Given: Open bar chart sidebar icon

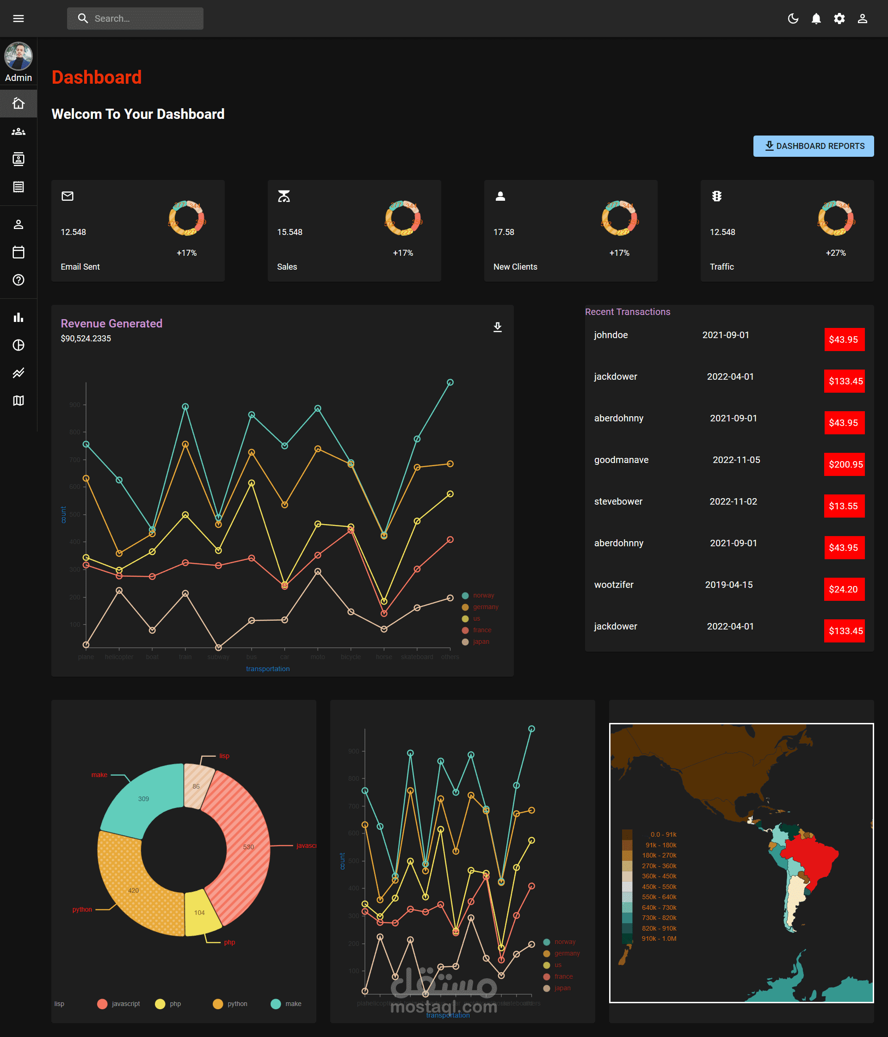Looking at the screenshot, I should point(18,317).
